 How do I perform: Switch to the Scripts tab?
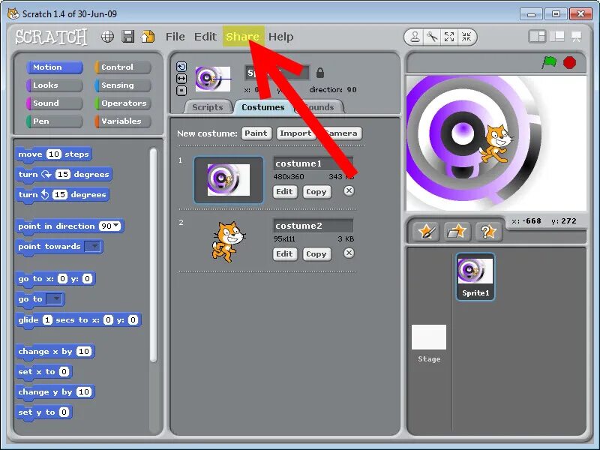point(208,107)
